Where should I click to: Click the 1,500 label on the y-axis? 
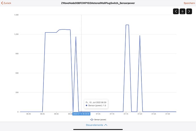[16, 15]
